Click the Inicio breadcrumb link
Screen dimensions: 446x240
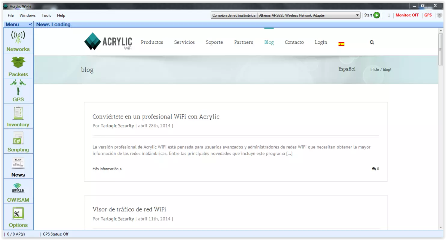pos(374,70)
